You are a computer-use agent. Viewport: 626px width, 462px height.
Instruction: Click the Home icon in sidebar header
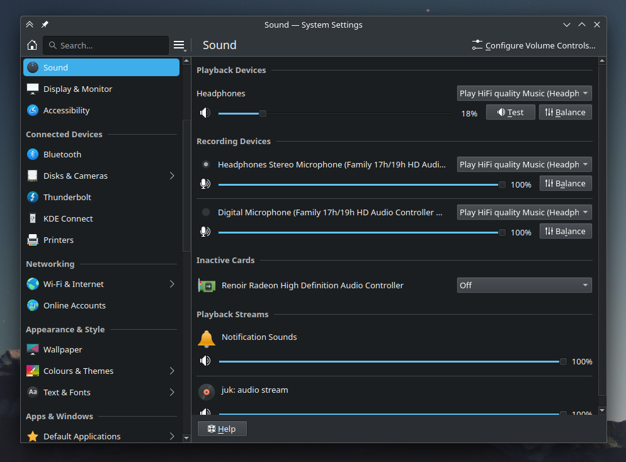click(x=32, y=45)
